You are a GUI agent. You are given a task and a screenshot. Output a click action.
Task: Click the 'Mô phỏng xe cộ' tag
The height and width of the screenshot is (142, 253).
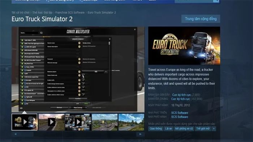184,129
